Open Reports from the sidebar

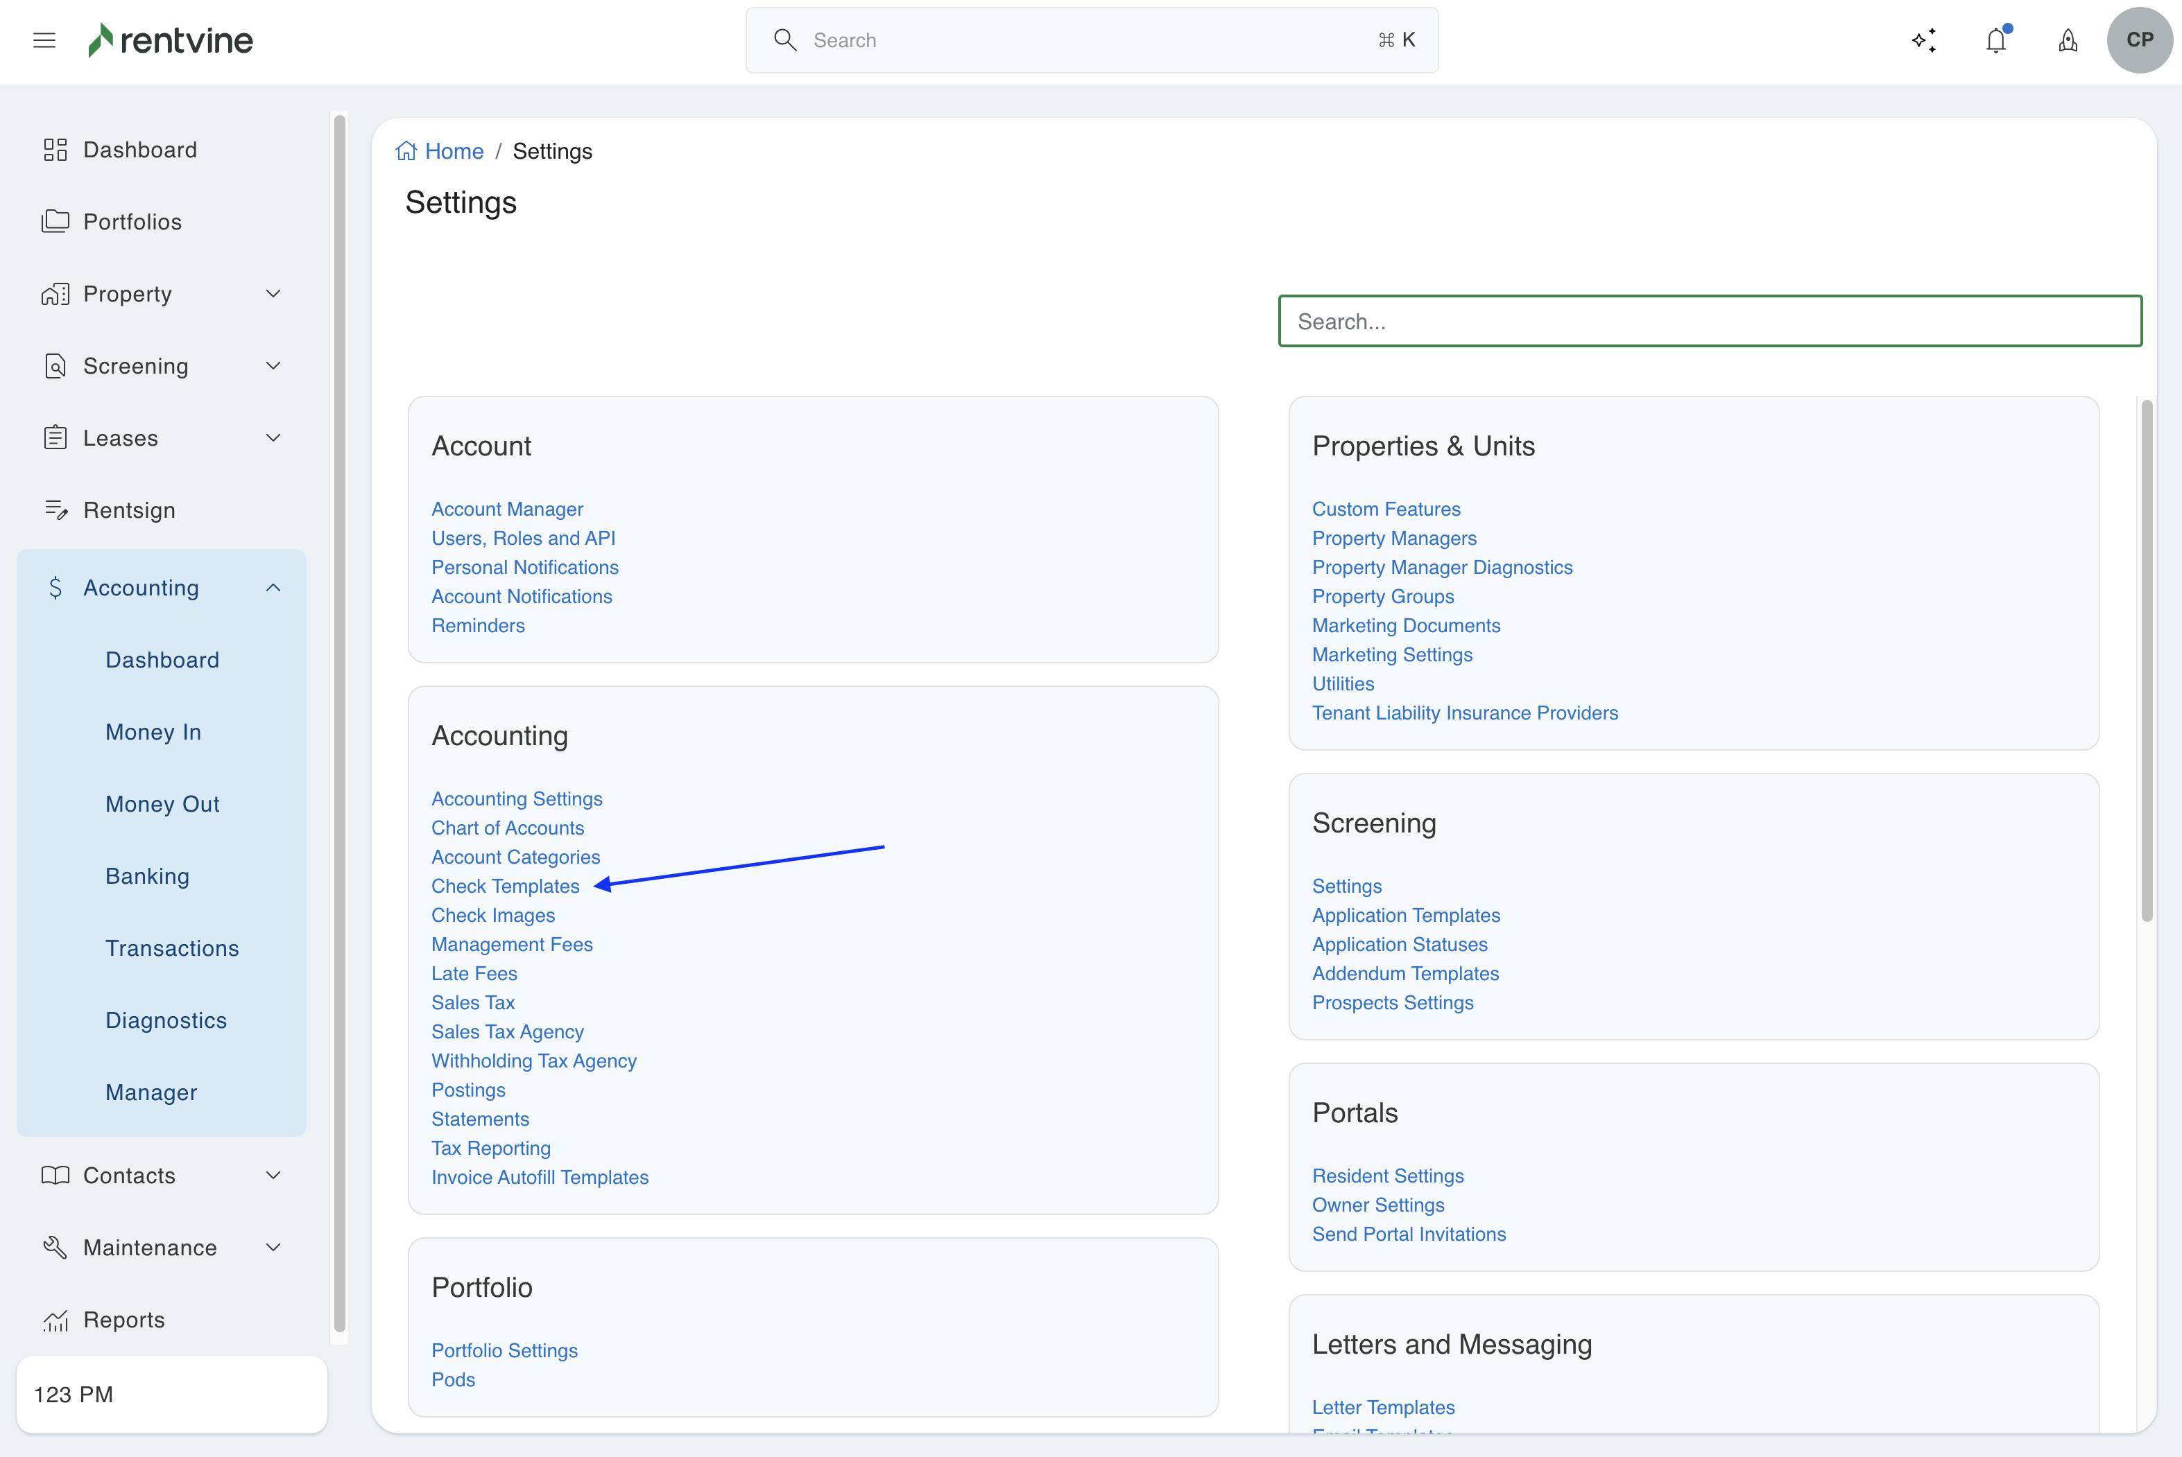pos(123,1320)
